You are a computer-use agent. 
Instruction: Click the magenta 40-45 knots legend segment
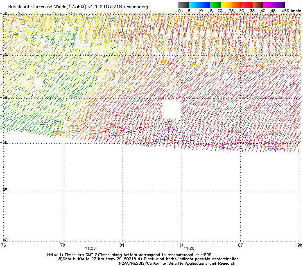(x=269, y=5)
